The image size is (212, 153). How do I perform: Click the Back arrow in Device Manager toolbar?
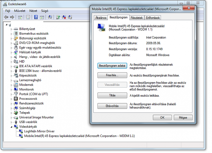tap(6, 17)
